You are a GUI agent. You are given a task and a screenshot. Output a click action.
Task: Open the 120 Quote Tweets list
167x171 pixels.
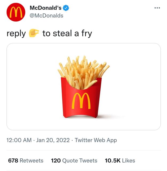pyautogui.click(x=74, y=161)
